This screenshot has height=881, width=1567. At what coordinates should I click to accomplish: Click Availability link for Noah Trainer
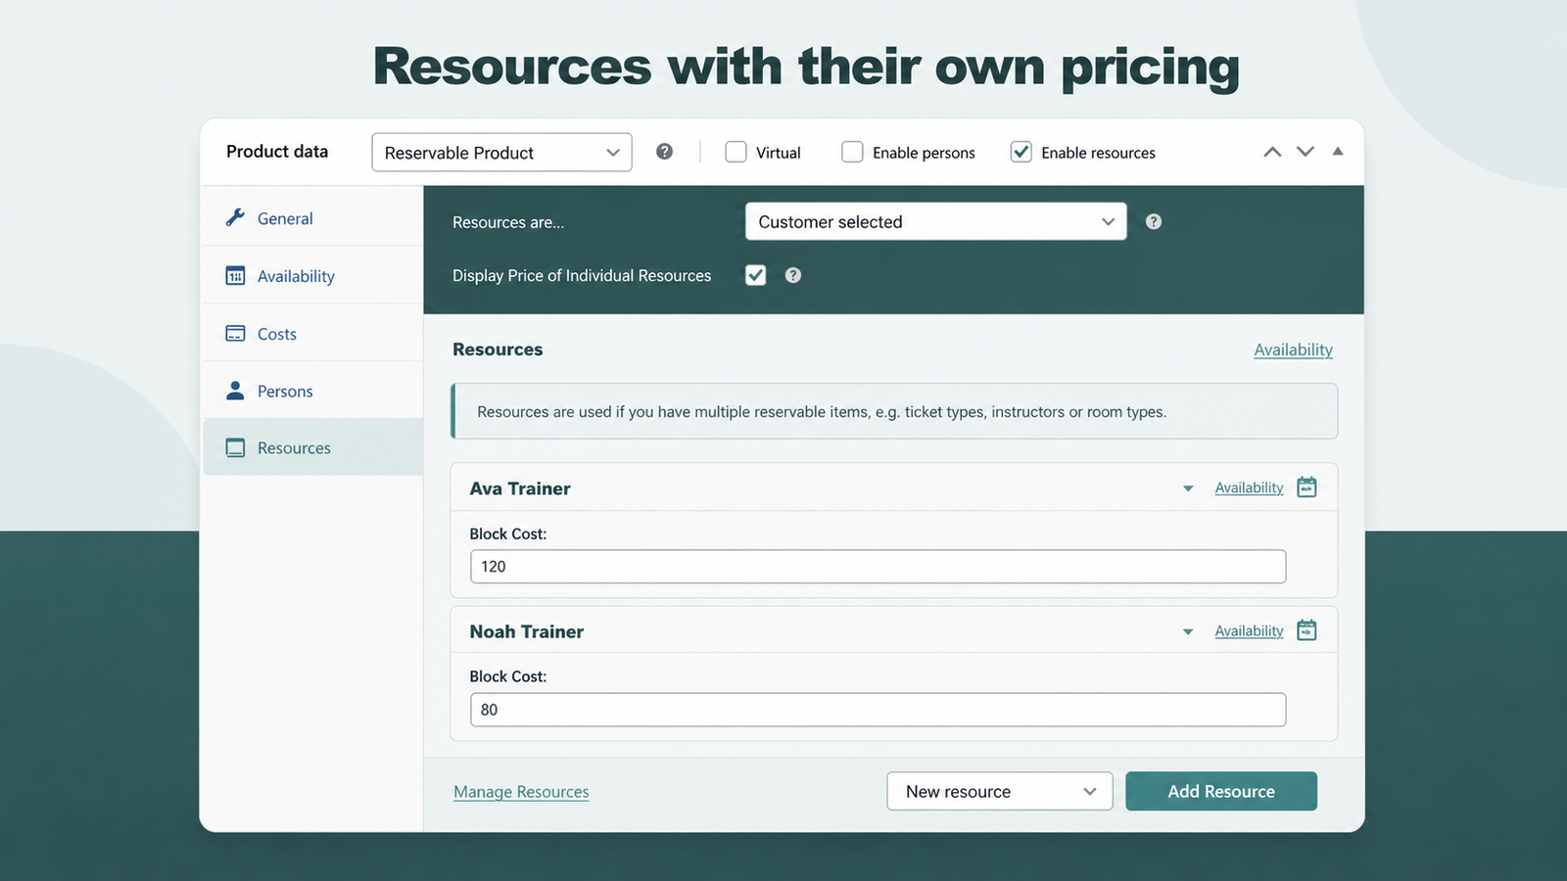click(1249, 631)
